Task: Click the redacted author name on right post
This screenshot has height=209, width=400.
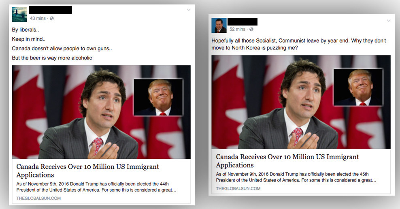Action: [243, 21]
